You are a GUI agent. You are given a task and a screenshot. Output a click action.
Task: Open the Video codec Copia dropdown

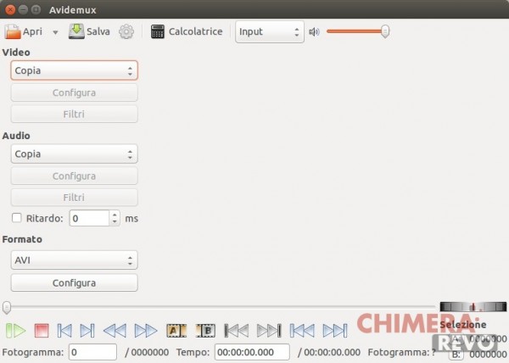74,70
